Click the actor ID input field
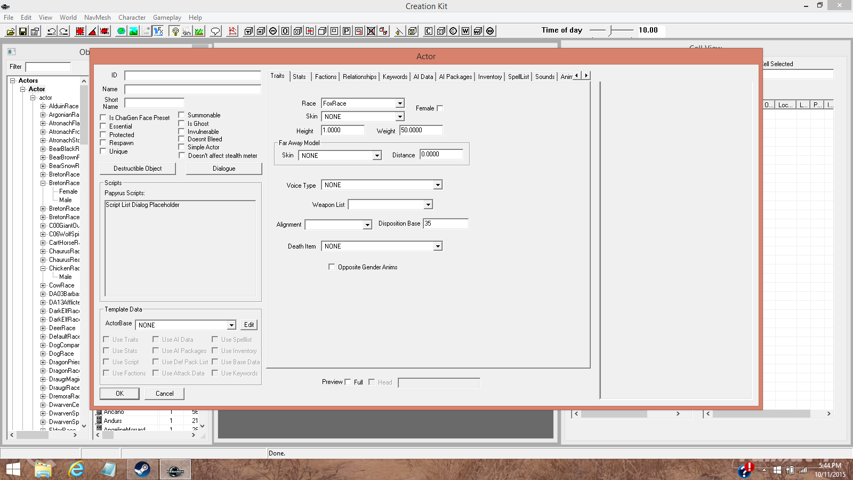The width and height of the screenshot is (853, 480). coord(193,76)
